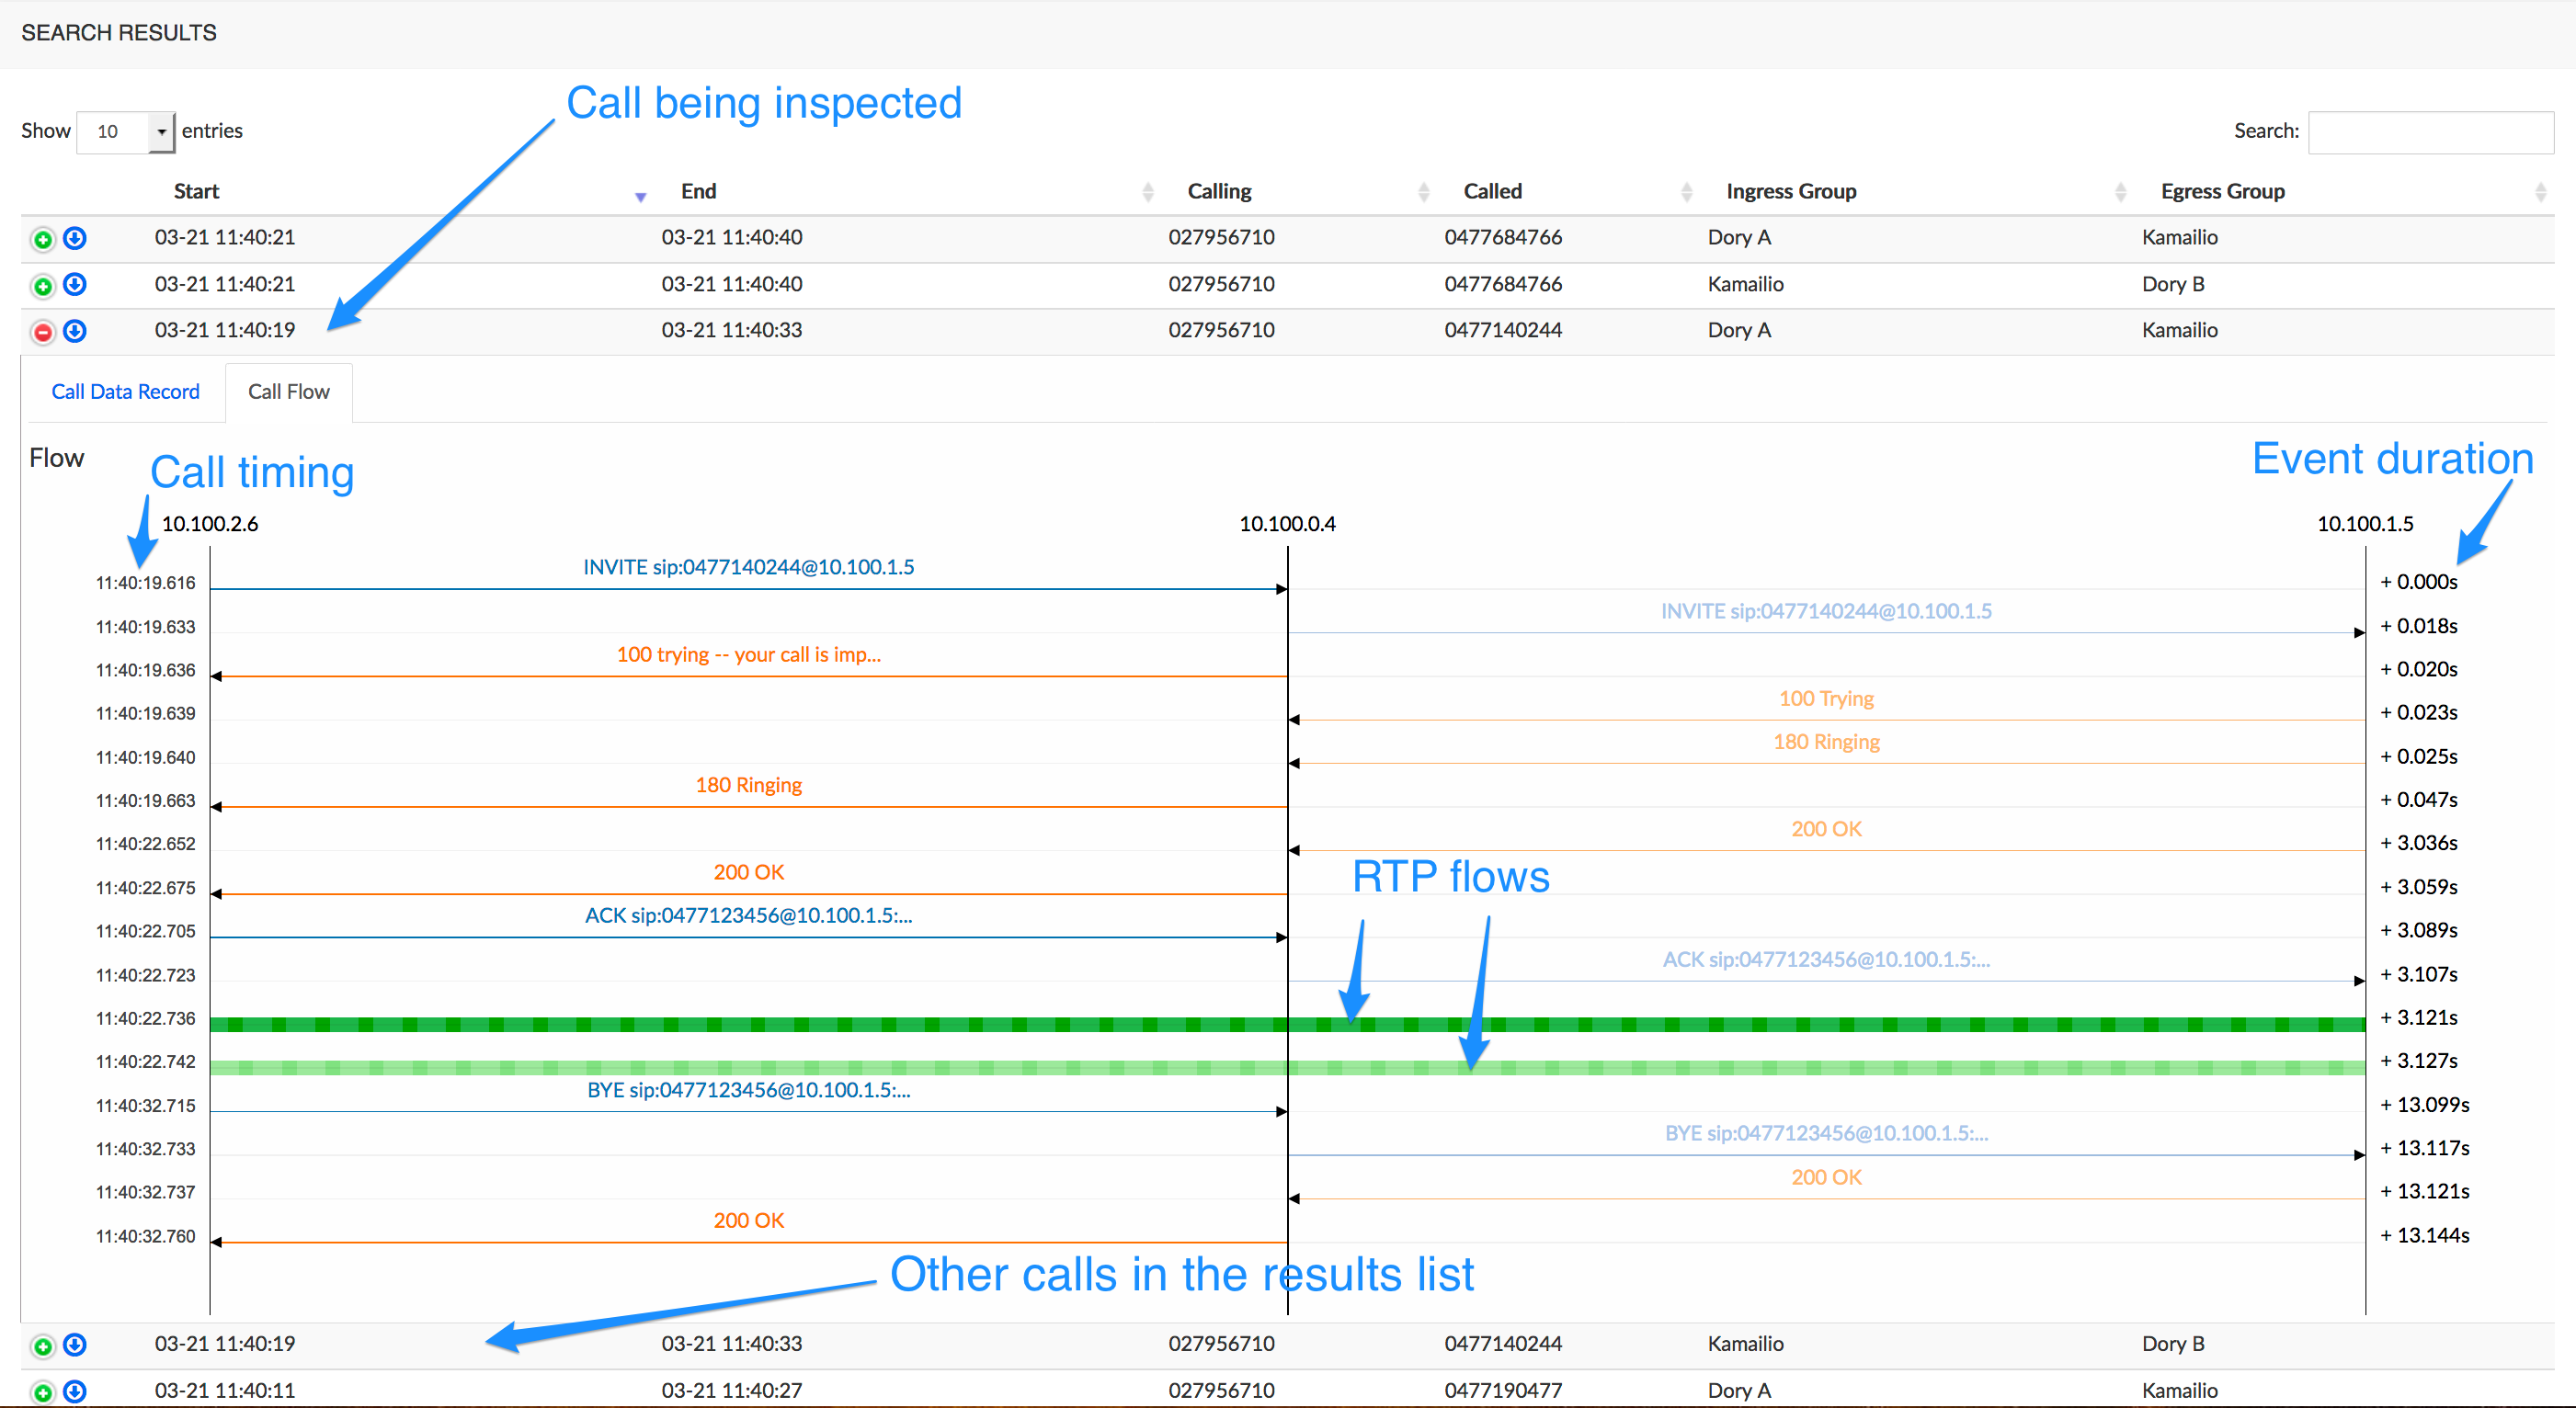Select the '100 trying -- your call is imp...' message
Screen dimensions: 2576x1408
click(x=748, y=655)
